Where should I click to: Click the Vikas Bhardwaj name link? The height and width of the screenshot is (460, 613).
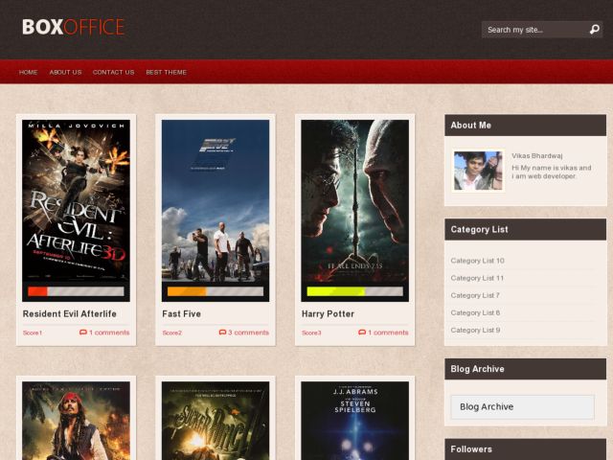click(x=537, y=155)
